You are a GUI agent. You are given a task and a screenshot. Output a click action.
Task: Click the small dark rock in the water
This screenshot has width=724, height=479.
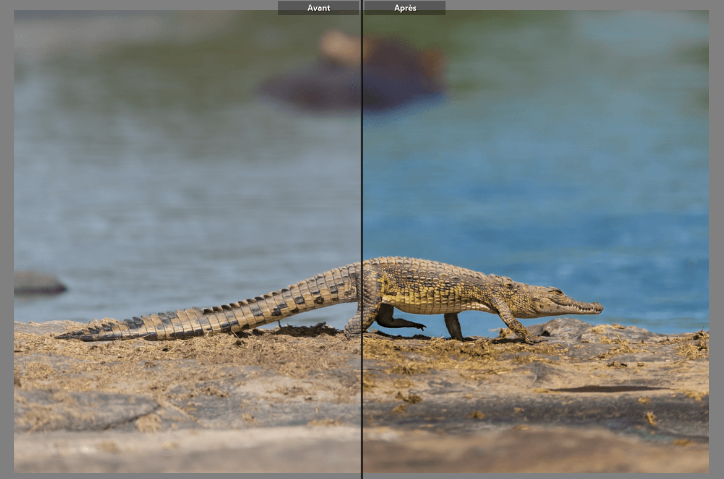click(x=38, y=284)
